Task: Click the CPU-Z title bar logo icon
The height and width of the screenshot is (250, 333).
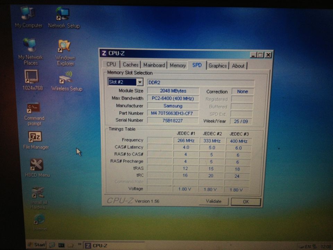Action: pos(104,53)
